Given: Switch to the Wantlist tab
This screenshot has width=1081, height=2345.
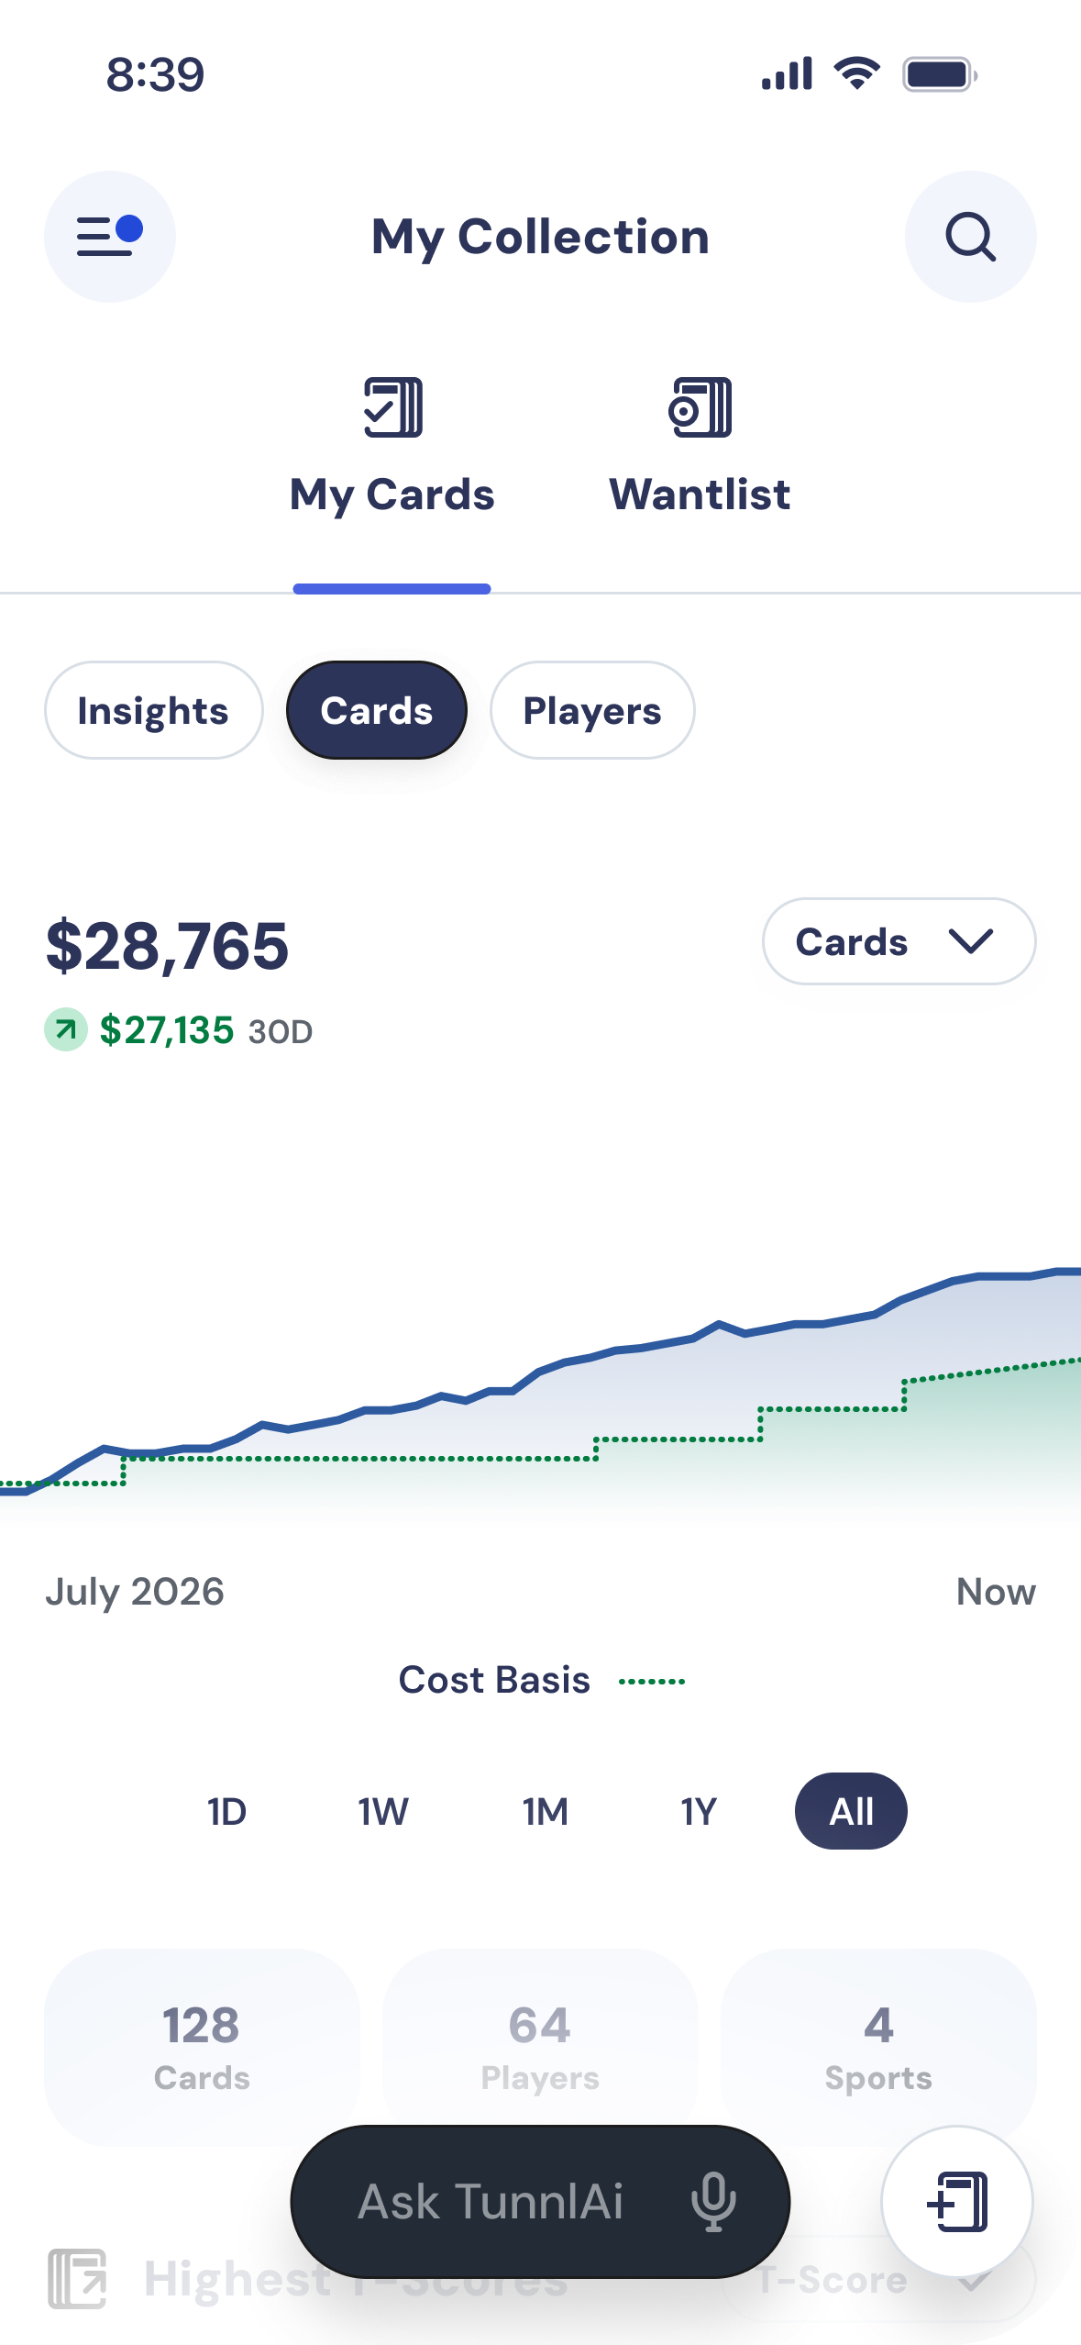Looking at the screenshot, I should click(x=700, y=450).
